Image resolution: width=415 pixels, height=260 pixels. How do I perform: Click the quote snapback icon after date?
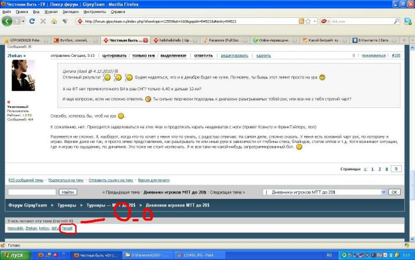tap(116, 71)
